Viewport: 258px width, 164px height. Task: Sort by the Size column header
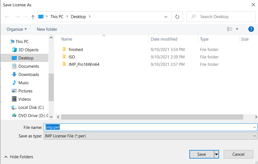(245, 39)
